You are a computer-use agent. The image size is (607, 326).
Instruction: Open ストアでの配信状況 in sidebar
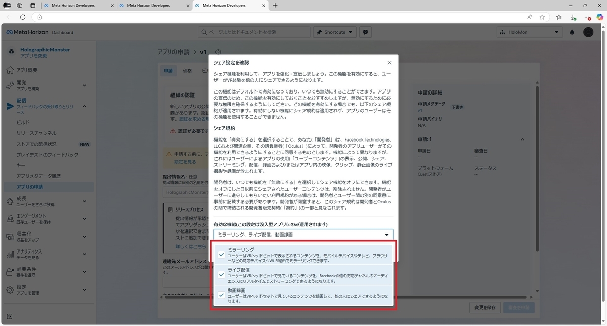tap(36, 144)
